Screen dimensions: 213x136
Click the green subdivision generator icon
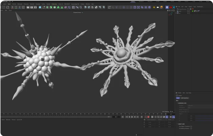[47, 7]
